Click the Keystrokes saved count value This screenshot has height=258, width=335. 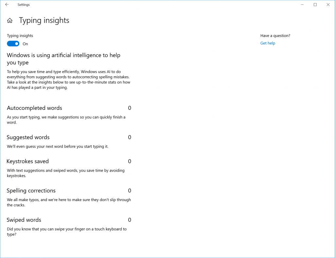[130, 161]
